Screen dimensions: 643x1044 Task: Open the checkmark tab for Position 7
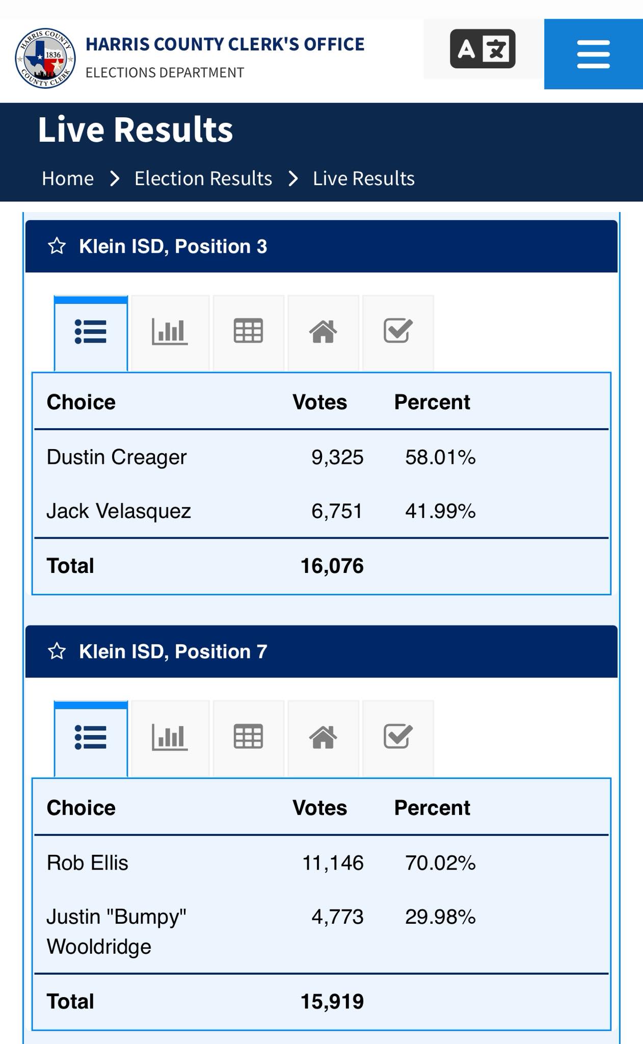pos(398,738)
